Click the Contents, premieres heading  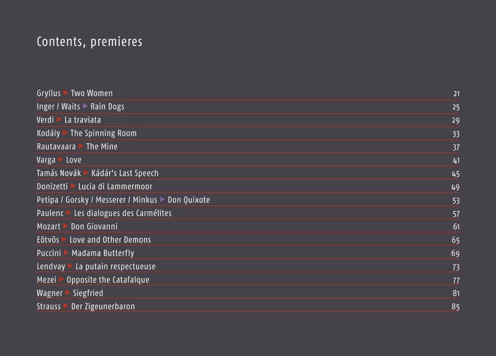coord(89,41)
